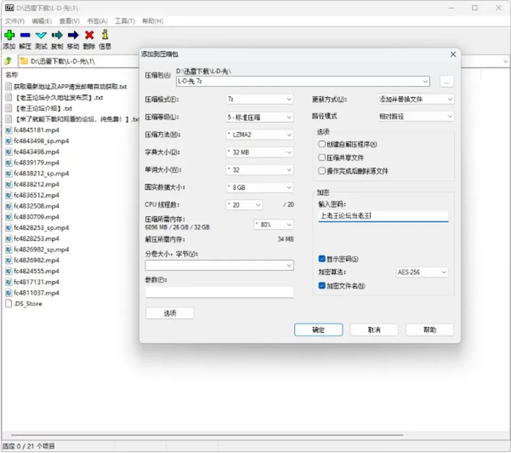Open the AES-256 encryption algorithm dropdown
Screen dimensions: 511x453
(x=422, y=272)
